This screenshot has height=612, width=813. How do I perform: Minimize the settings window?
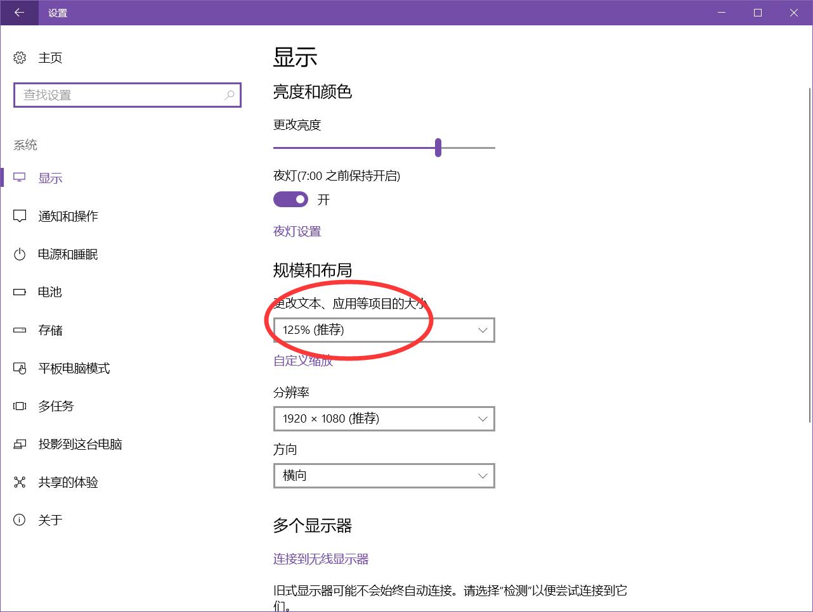pos(721,13)
